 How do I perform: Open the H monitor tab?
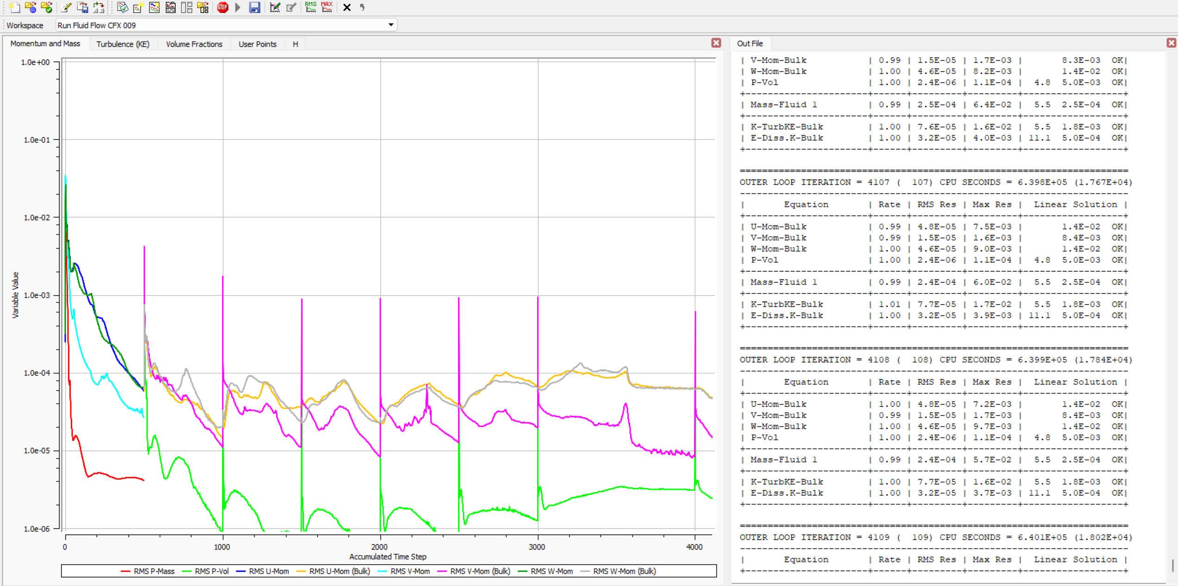[x=295, y=44]
